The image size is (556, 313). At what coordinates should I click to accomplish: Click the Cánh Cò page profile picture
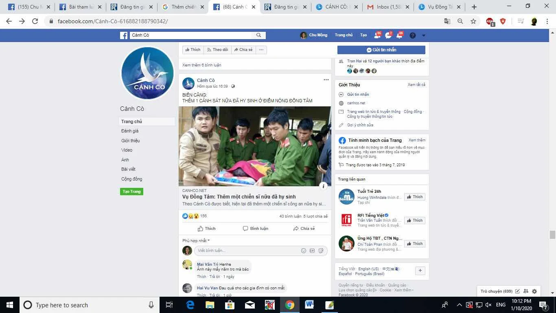[x=147, y=73]
